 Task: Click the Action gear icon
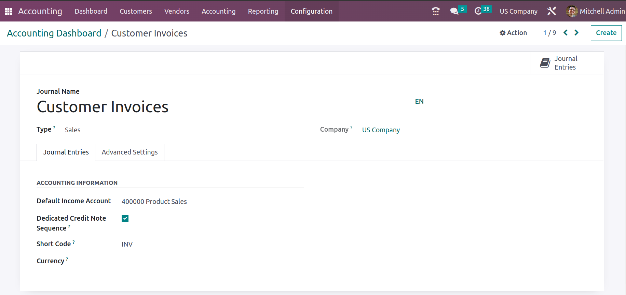pos(502,33)
